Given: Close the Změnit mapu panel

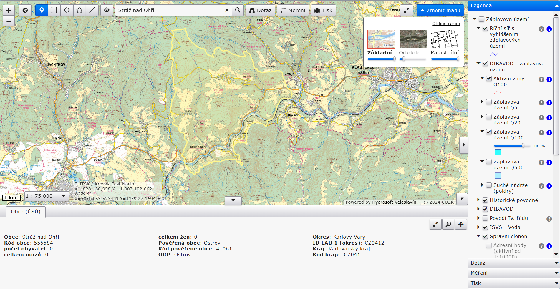Looking at the screenshot, I should pyautogui.click(x=440, y=10).
